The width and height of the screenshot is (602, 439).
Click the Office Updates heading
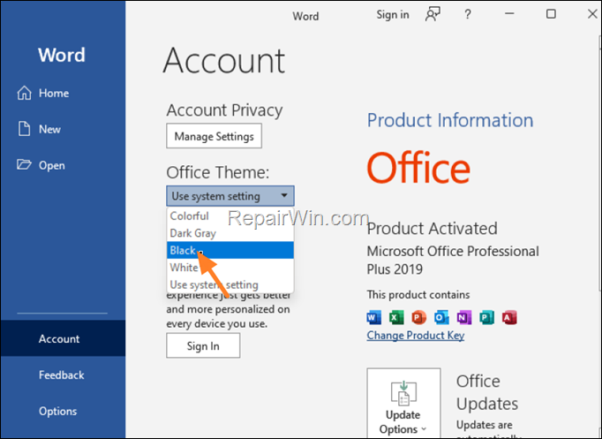[x=487, y=392]
